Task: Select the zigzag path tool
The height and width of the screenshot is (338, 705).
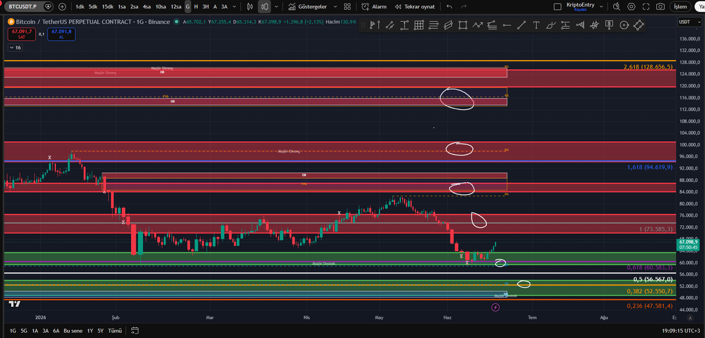Action: coord(477,25)
